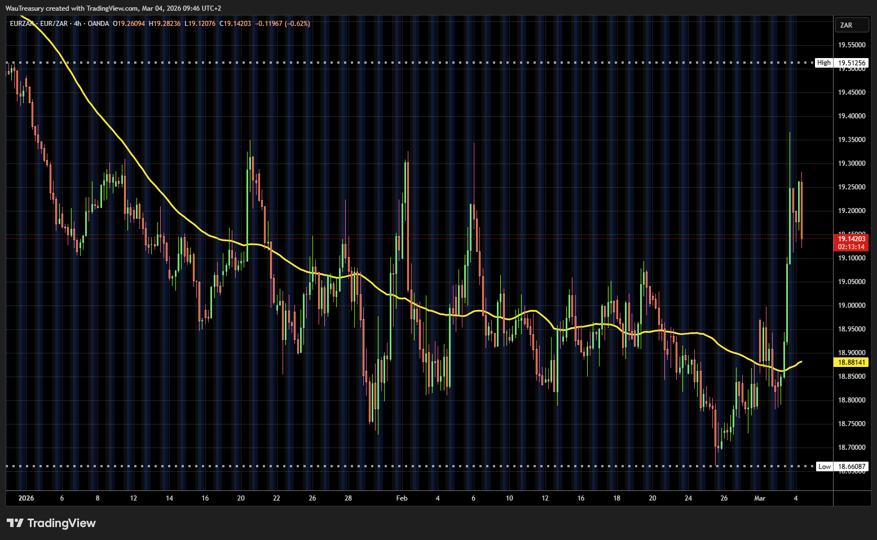This screenshot has height=540, width=877.
Task: Click the 18.80000 price axis label
Action: (852, 400)
